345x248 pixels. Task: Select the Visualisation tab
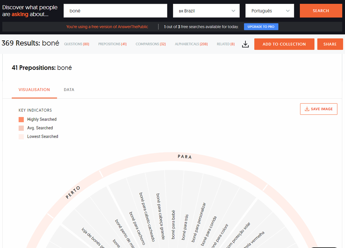pyautogui.click(x=34, y=90)
